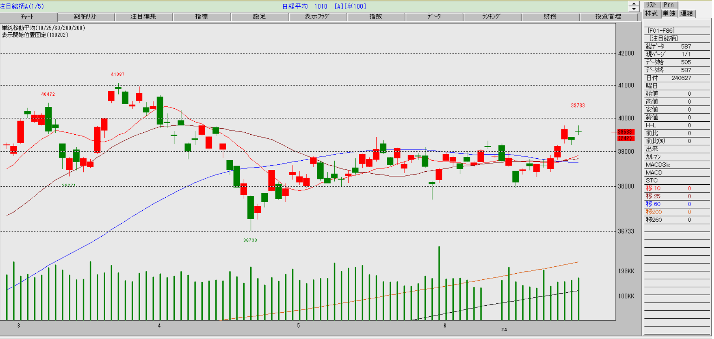Click the red 移 10 moving average row
The image size is (714, 339).
(677, 188)
